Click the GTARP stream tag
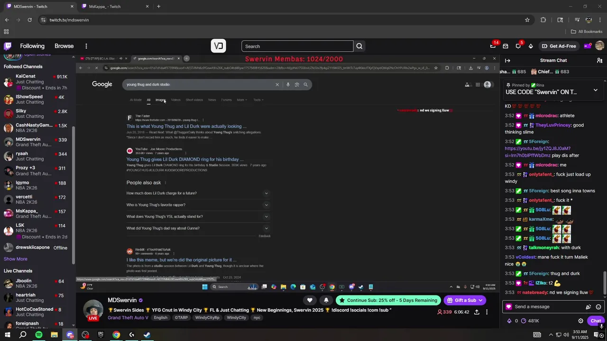 (x=181, y=318)
